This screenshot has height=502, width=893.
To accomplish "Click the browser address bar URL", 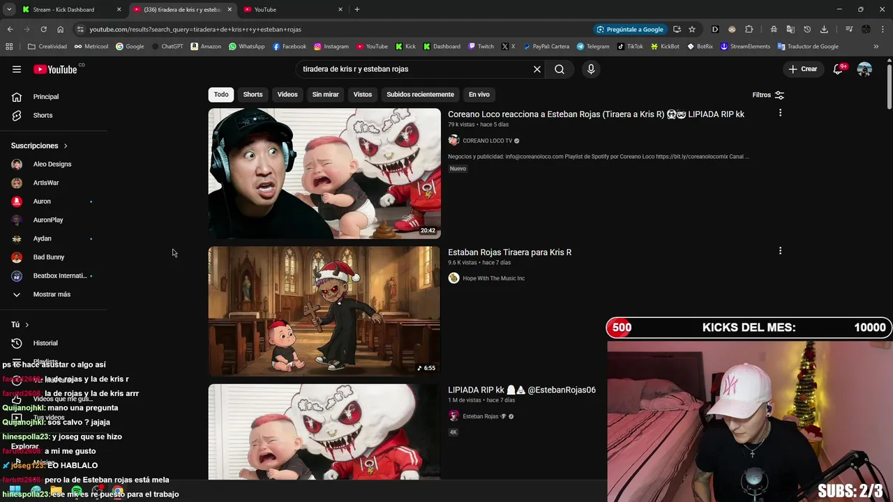I will point(195,29).
